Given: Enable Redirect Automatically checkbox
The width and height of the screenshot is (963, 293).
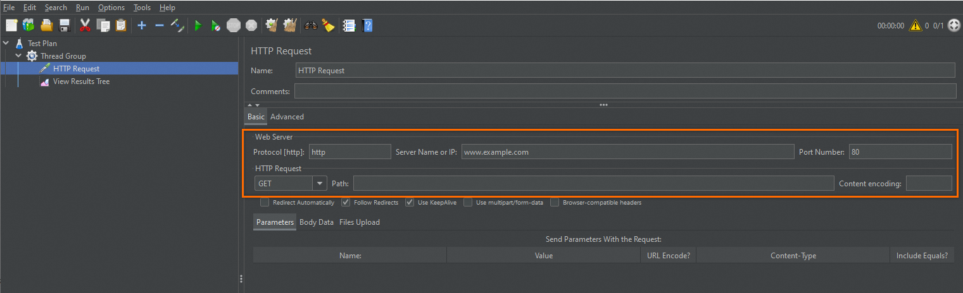Looking at the screenshot, I should (x=265, y=203).
